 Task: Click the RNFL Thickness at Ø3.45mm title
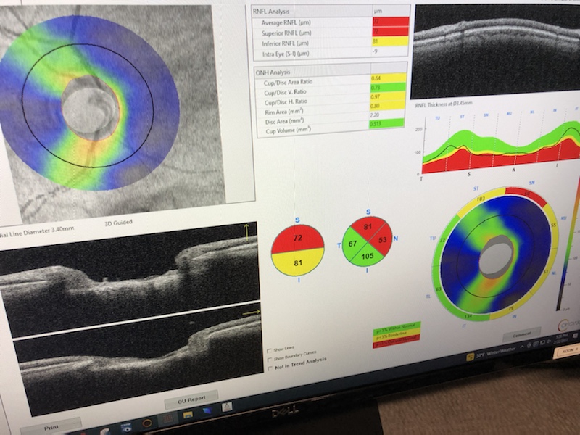tap(444, 104)
